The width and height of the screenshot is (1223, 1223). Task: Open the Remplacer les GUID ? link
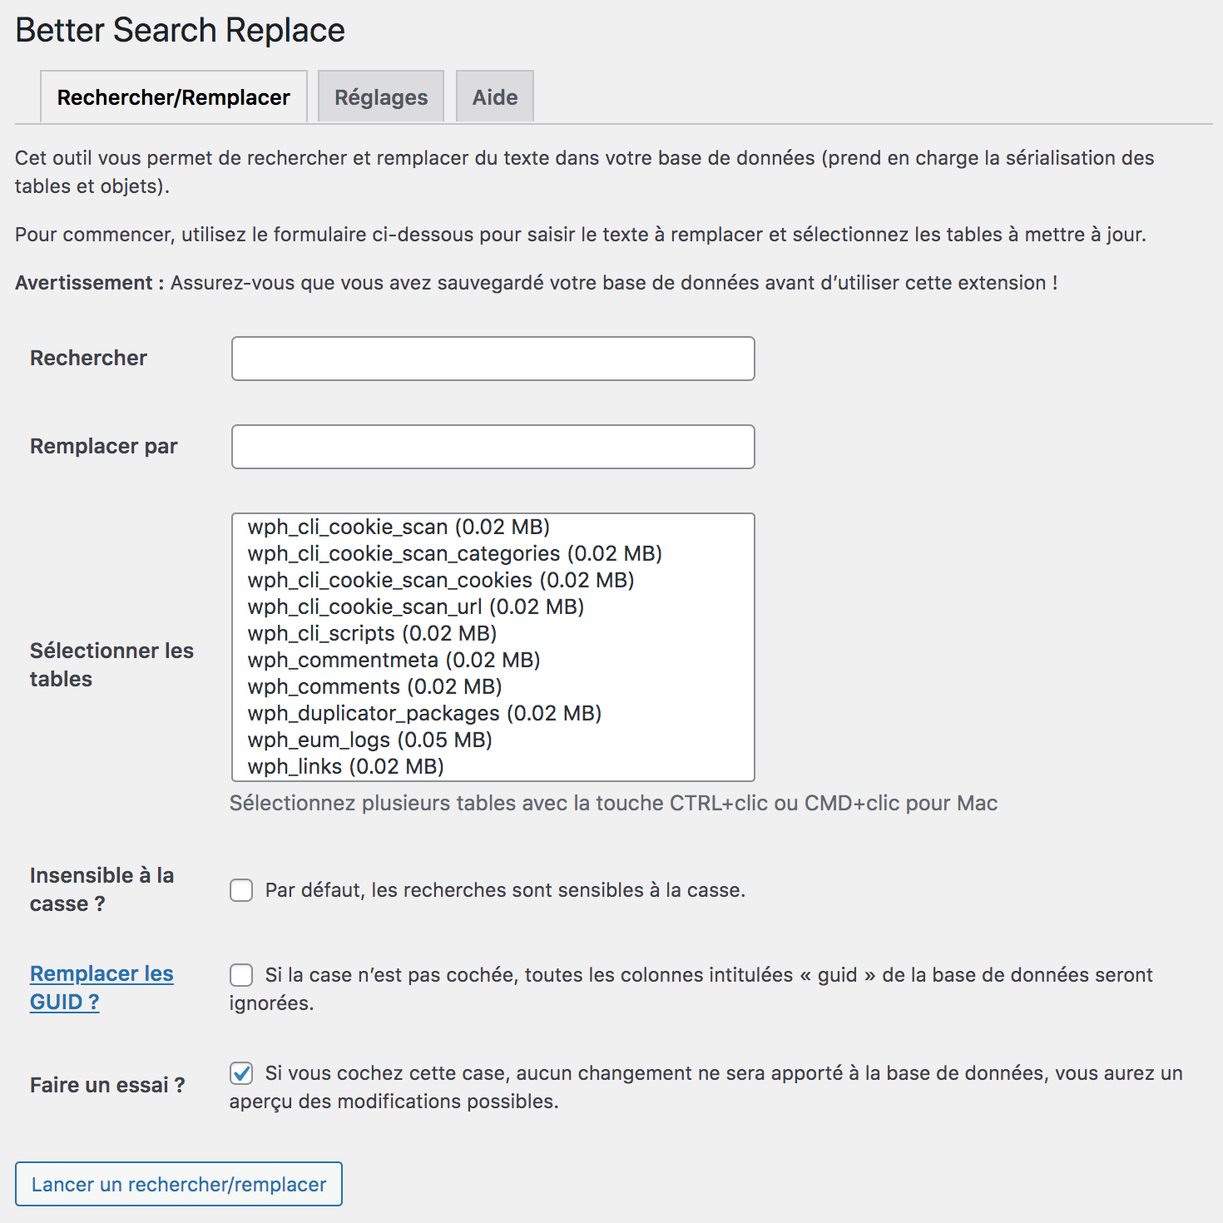pos(101,987)
